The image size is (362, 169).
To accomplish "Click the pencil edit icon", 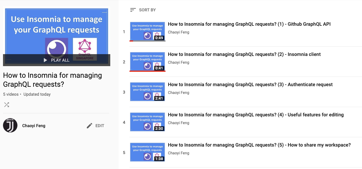I will [x=89, y=126].
